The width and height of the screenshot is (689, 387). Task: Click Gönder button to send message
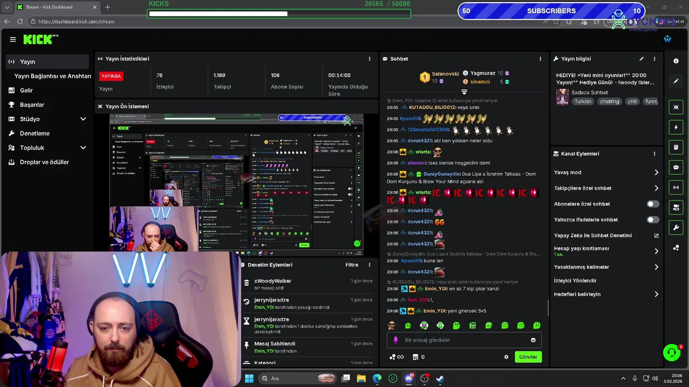pos(528,357)
